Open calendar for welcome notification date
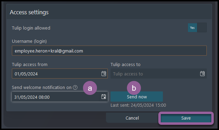Screen dimensions: 219x130 [x=104, y=97]
